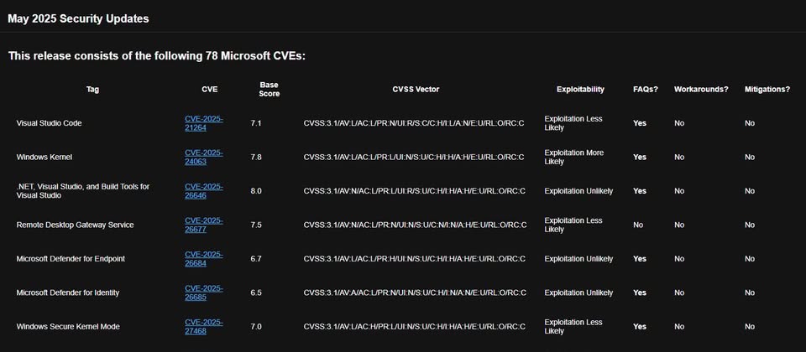Click base score 6.5
The width and height of the screenshot is (806, 352).
click(256, 292)
